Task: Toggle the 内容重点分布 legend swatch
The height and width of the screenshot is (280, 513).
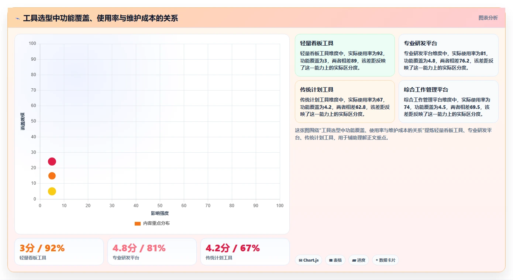Action: (x=138, y=223)
